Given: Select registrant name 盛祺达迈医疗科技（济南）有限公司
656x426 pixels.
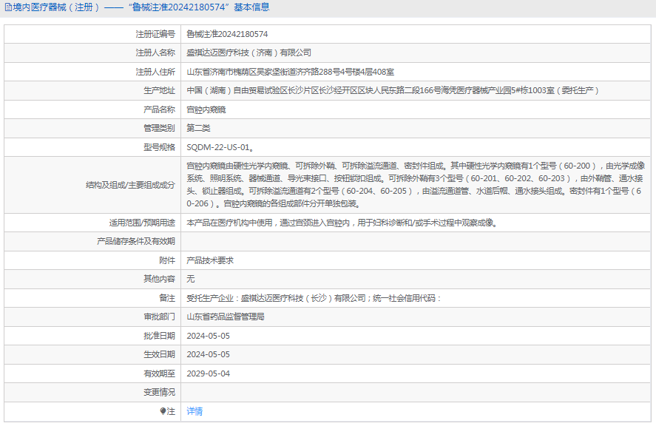Looking at the screenshot, I should [249, 53].
